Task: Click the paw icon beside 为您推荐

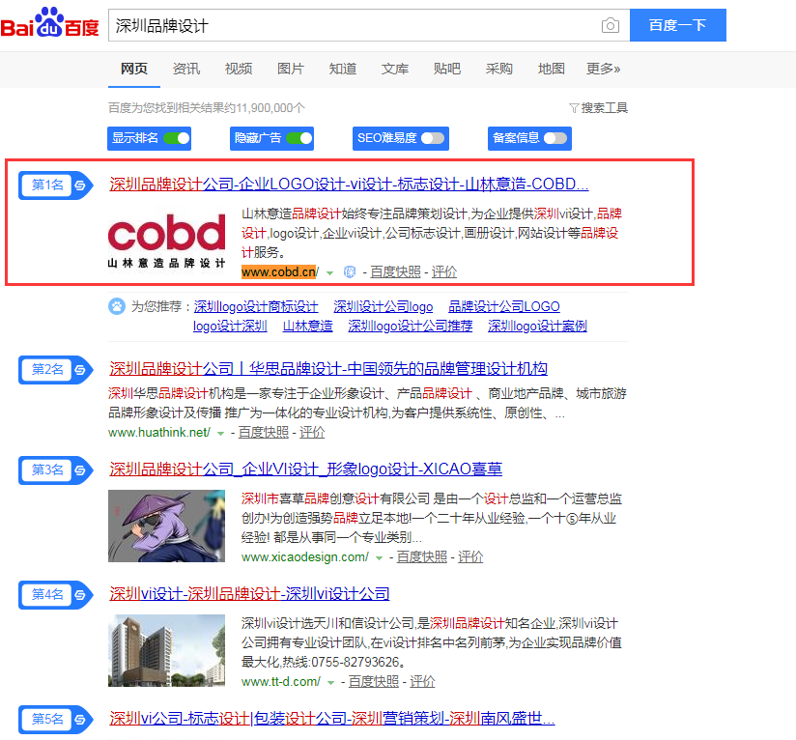Action: tap(117, 306)
